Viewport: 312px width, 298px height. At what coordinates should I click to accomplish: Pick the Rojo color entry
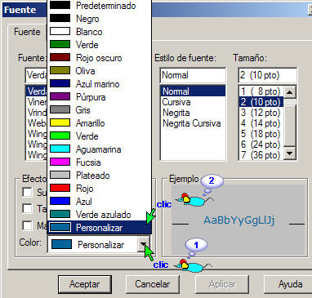coord(100,189)
